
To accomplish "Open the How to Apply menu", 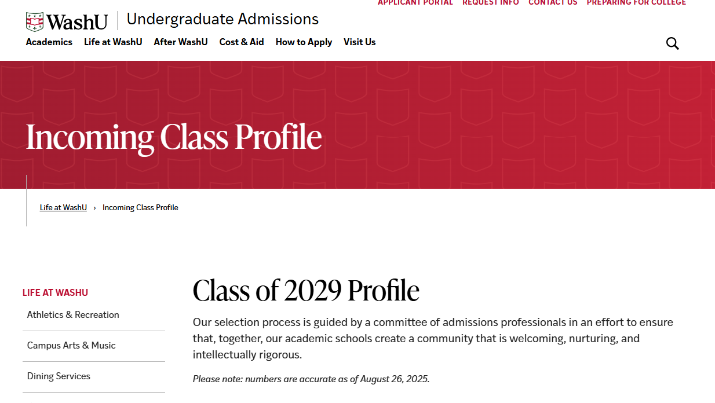I will pyautogui.click(x=304, y=42).
